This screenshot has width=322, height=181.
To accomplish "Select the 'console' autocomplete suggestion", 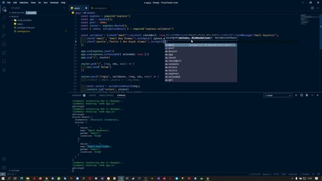I will (x=201, y=64).
